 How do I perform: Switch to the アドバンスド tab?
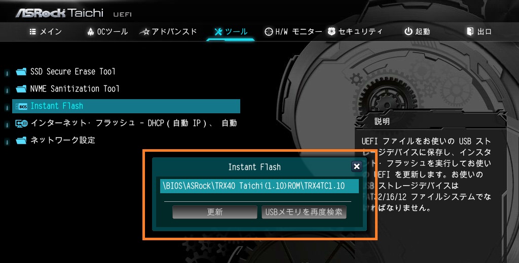[168, 32]
